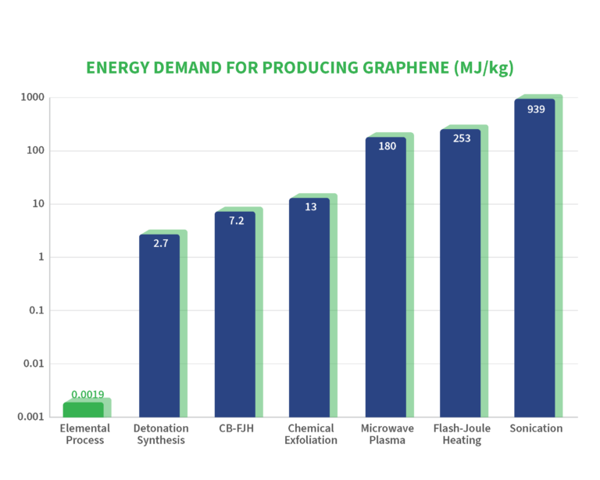600x480 pixels.
Task: Click the 'Chemical Exfoliation' axis label
Action: click(x=311, y=434)
